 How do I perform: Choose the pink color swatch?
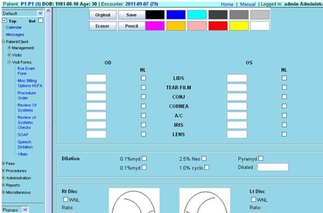(x=197, y=26)
